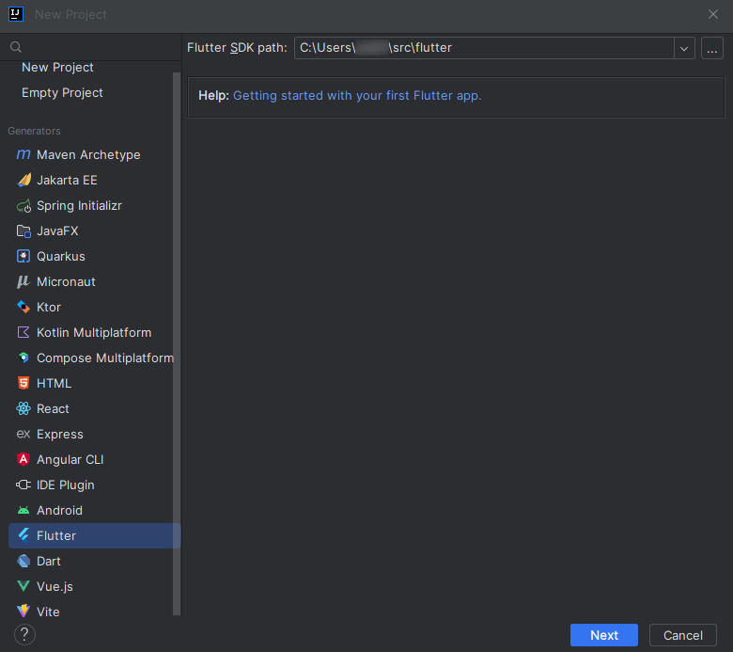The width and height of the screenshot is (733, 652).
Task: Choose Ktor label
Action: point(49,307)
